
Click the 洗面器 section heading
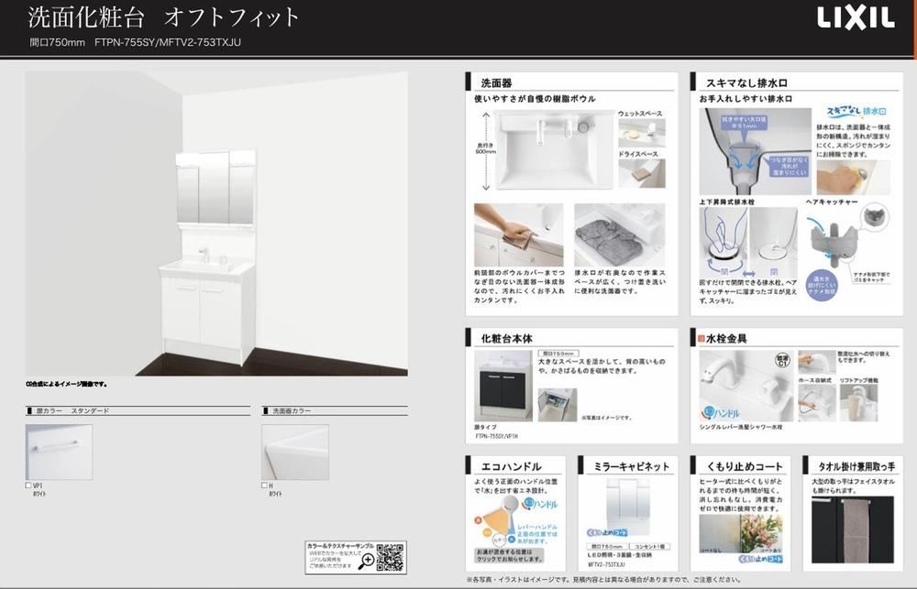496,83
